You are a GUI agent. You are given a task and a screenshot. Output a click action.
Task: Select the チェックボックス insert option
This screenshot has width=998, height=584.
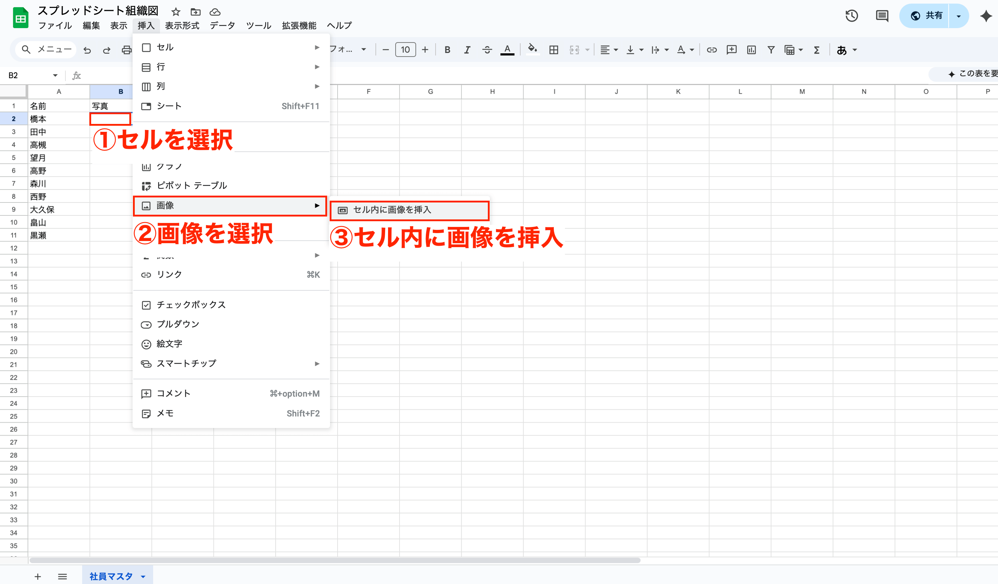pos(191,305)
